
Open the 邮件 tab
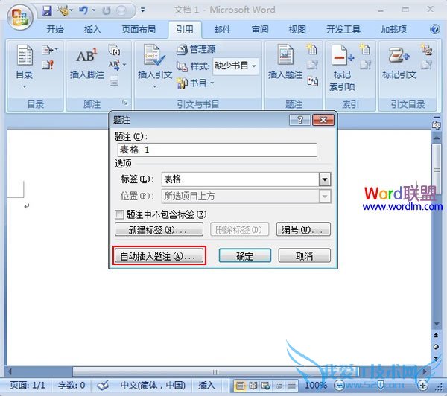222,29
